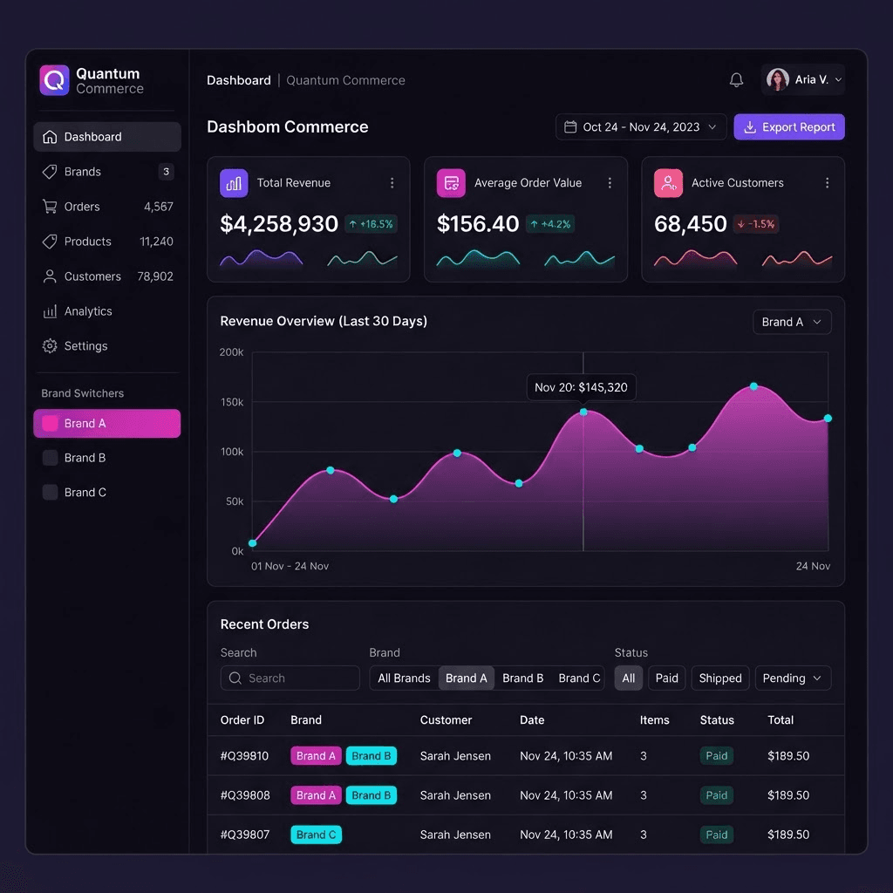This screenshot has width=893, height=893.
Task: Open Orders section in sidebar
Action: click(x=107, y=207)
